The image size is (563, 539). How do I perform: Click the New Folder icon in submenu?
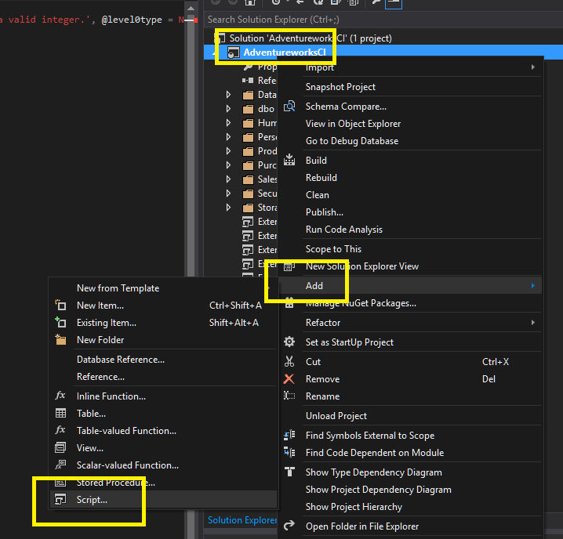click(x=60, y=339)
